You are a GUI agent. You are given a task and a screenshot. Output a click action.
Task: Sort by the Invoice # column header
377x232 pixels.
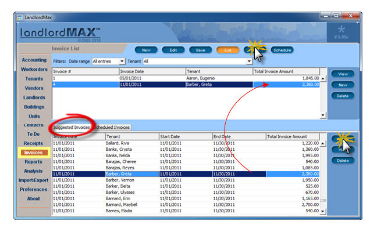point(86,71)
